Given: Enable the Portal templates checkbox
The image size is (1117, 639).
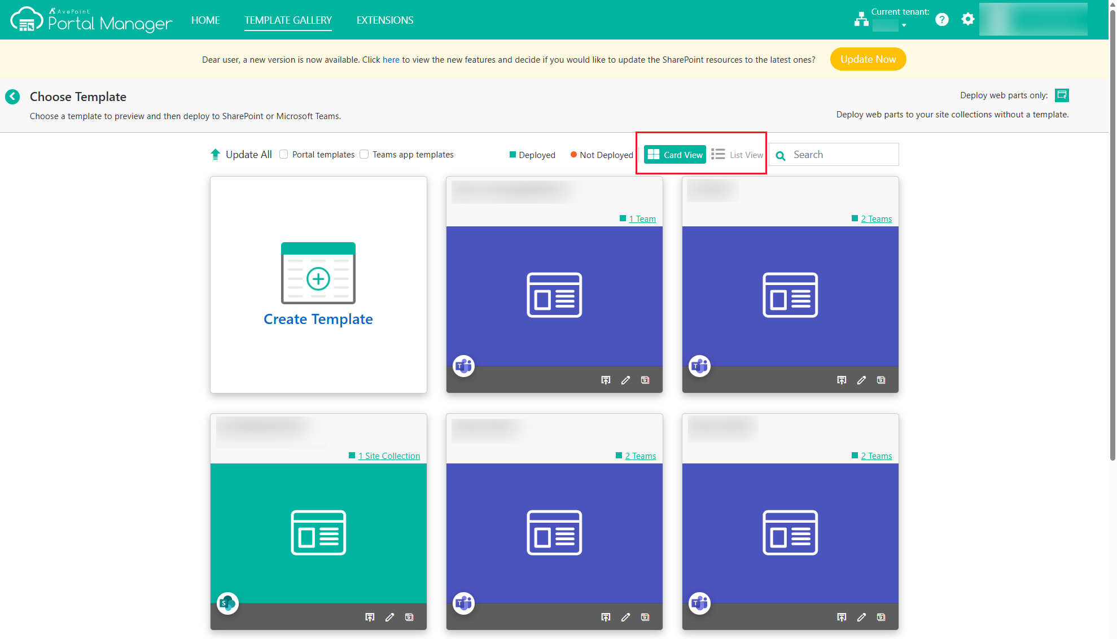Looking at the screenshot, I should pos(284,154).
